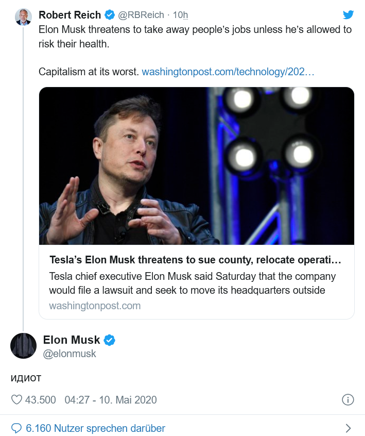This screenshot has height=436, width=365.
Task: Open the Tesla article headline
Action: tap(195, 259)
